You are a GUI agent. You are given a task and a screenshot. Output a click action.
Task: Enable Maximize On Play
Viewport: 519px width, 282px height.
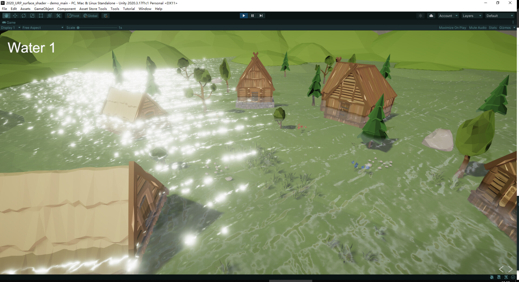(453, 27)
